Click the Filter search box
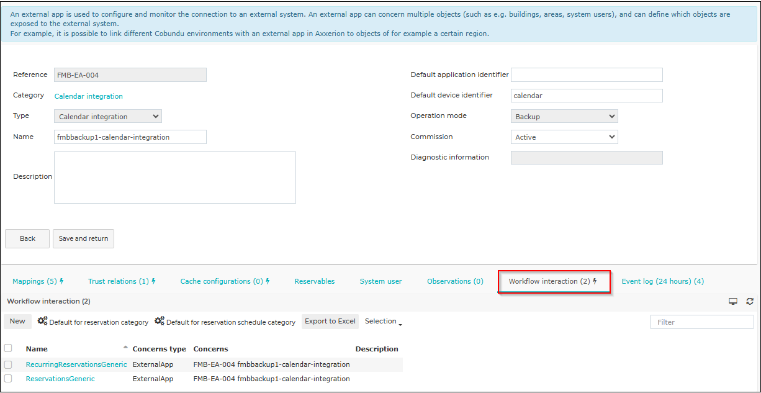 point(702,322)
